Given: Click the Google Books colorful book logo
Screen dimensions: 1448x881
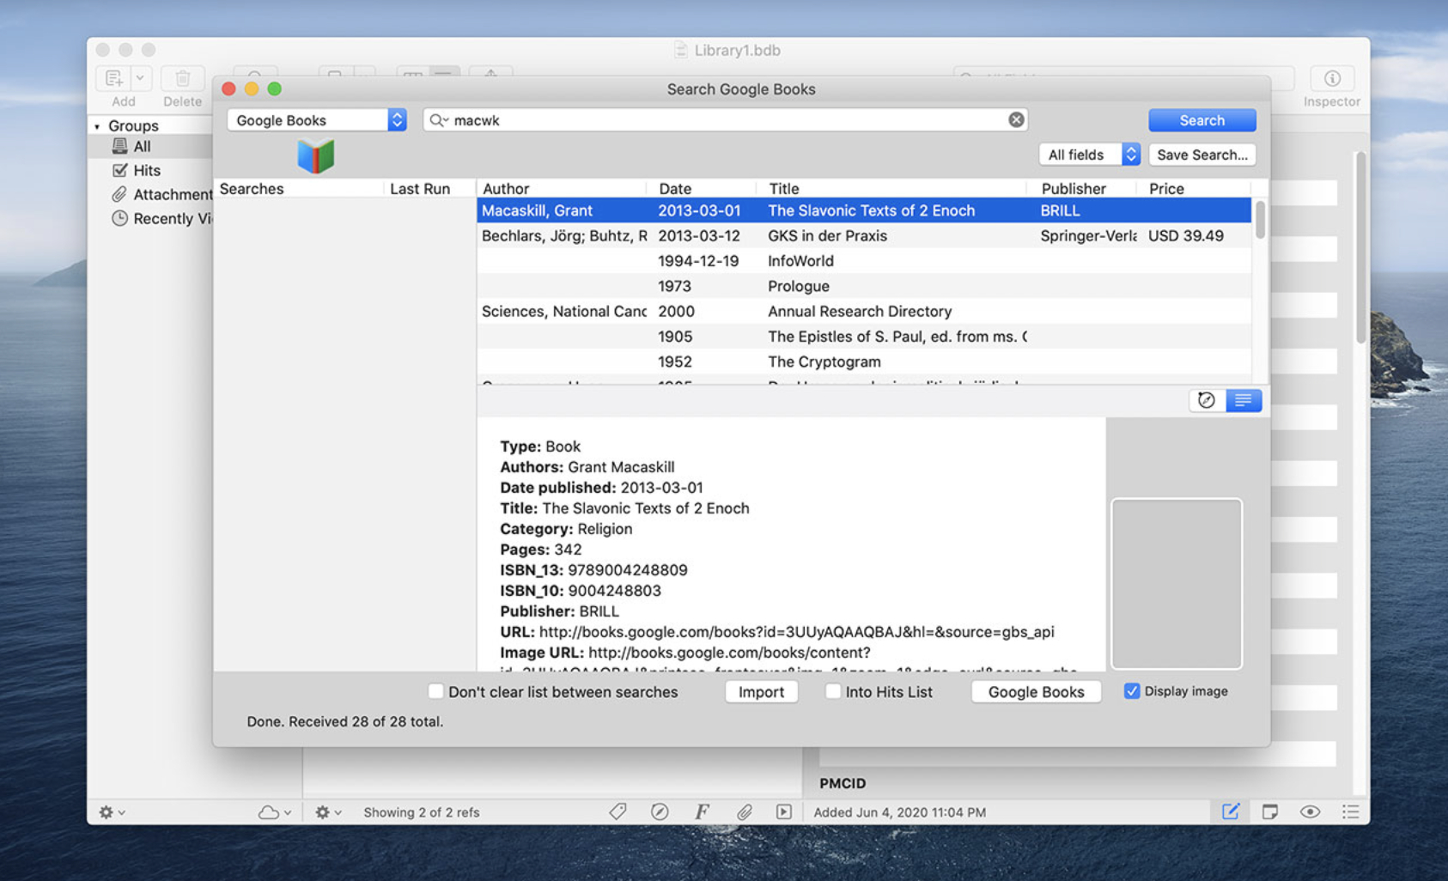Looking at the screenshot, I should [x=315, y=156].
